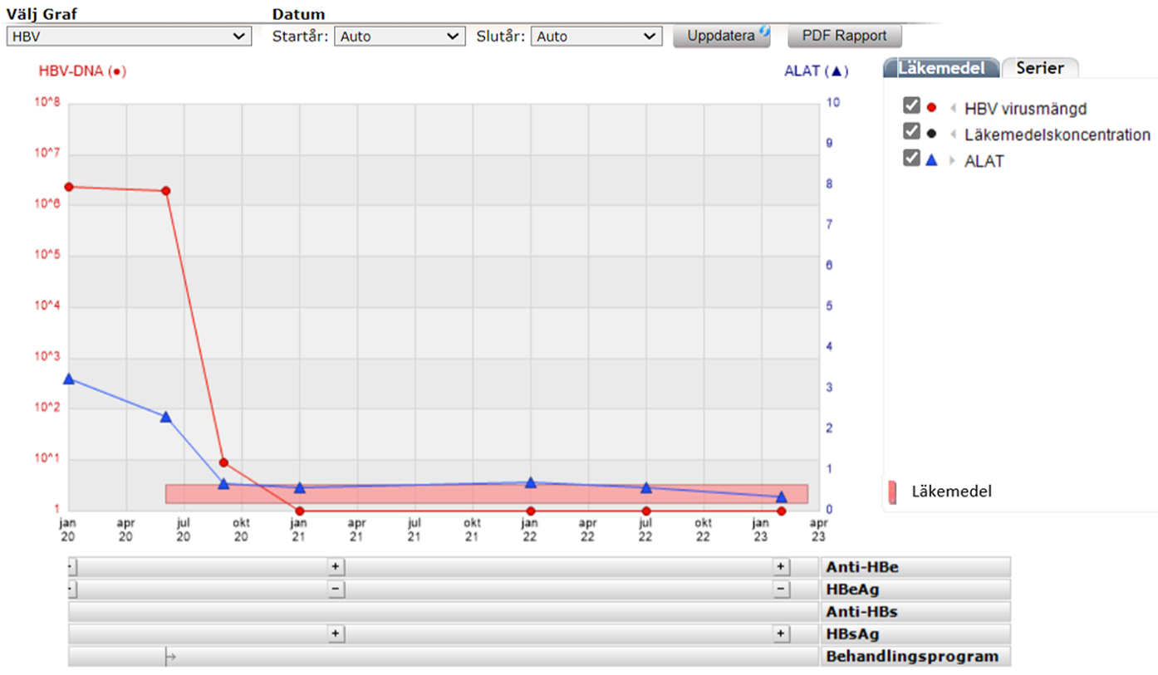Toggle the Läkemedelskoncentration checkbox
Image resolution: width=1158 pixels, height=675 pixels.
coord(910,133)
